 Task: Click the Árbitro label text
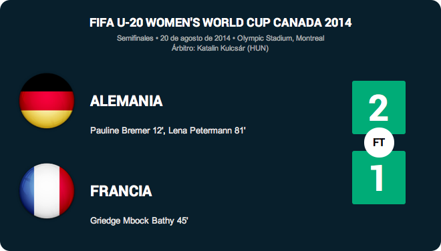pos(183,48)
